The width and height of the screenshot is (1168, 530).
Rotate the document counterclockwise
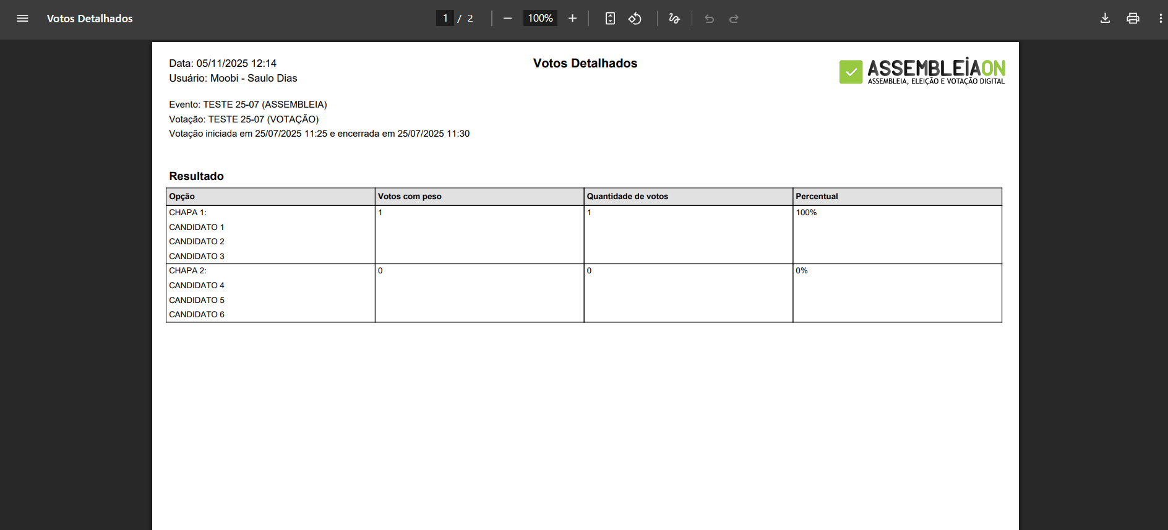point(635,19)
